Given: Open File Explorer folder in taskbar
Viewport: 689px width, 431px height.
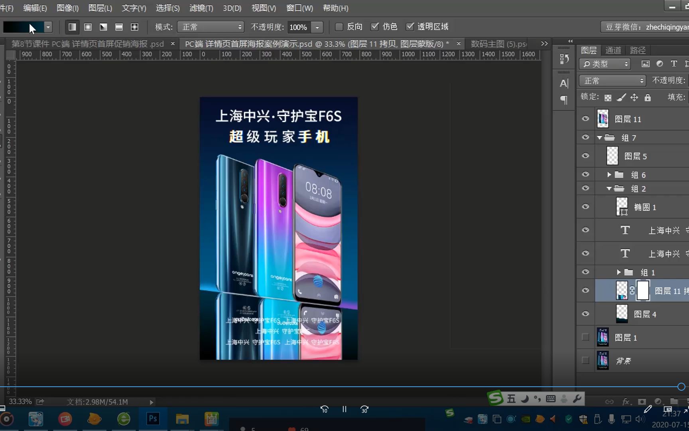Looking at the screenshot, I should (x=182, y=419).
